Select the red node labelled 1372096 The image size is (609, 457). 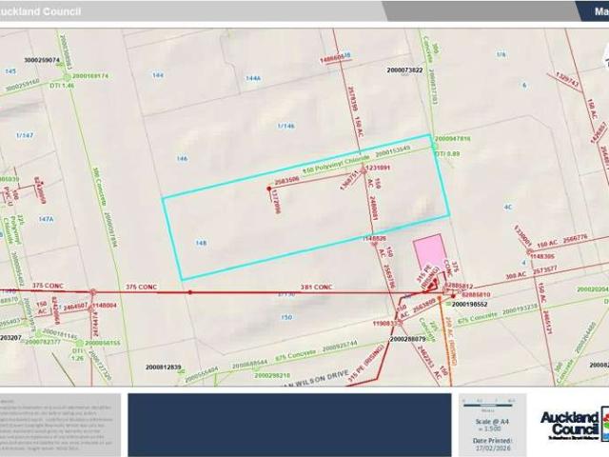(268, 189)
